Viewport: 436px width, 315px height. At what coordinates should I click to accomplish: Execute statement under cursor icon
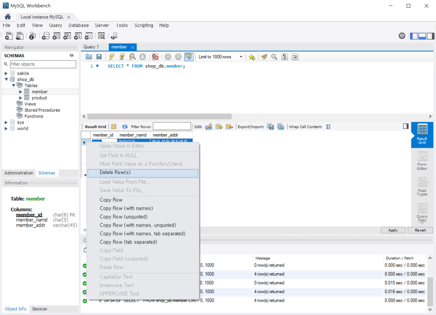(x=122, y=57)
